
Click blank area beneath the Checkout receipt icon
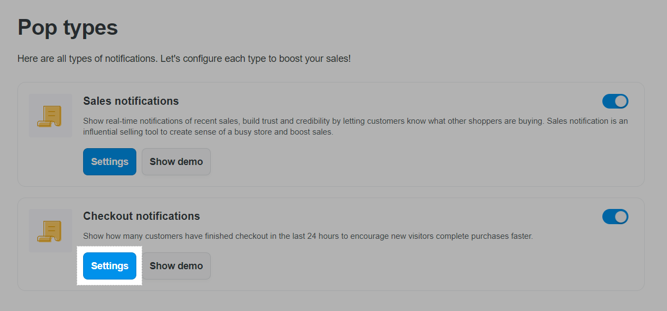pos(50,271)
